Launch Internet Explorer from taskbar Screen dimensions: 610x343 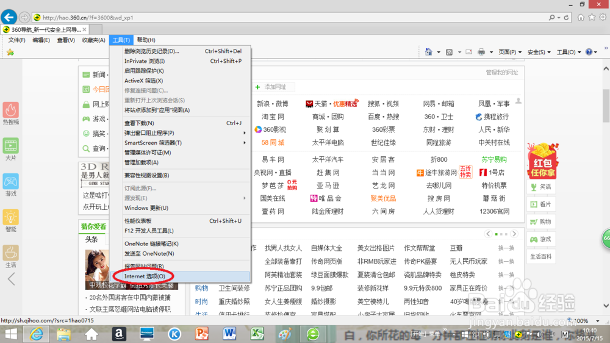point(37,334)
